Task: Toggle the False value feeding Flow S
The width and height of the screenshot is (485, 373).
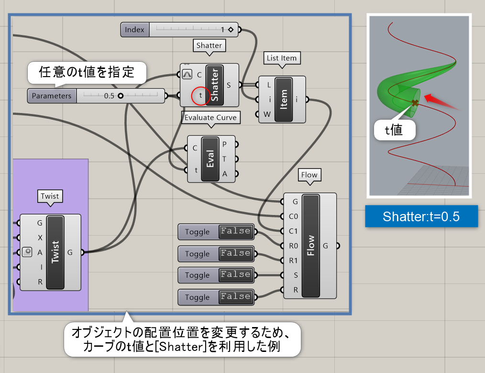Action: pyautogui.click(x=235, y=275)
